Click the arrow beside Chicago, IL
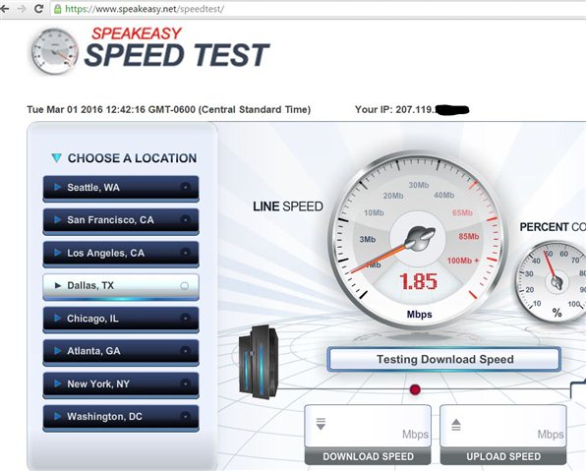586x471 pixels. 58,319
